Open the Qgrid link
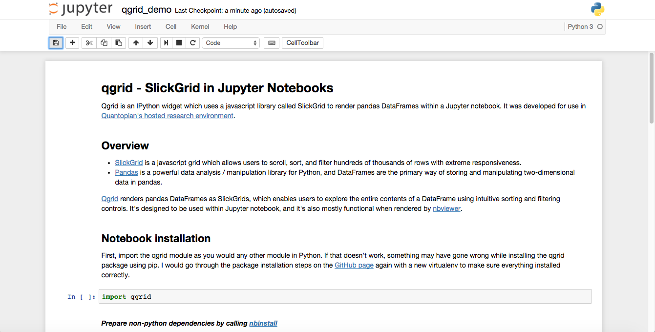Screen dimensions: 655x332 [x=110, y=199]
